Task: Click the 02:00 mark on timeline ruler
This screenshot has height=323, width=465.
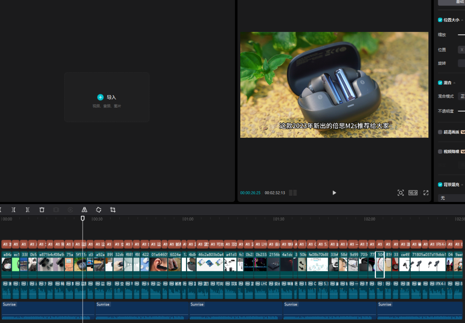Action: (370, 219)
